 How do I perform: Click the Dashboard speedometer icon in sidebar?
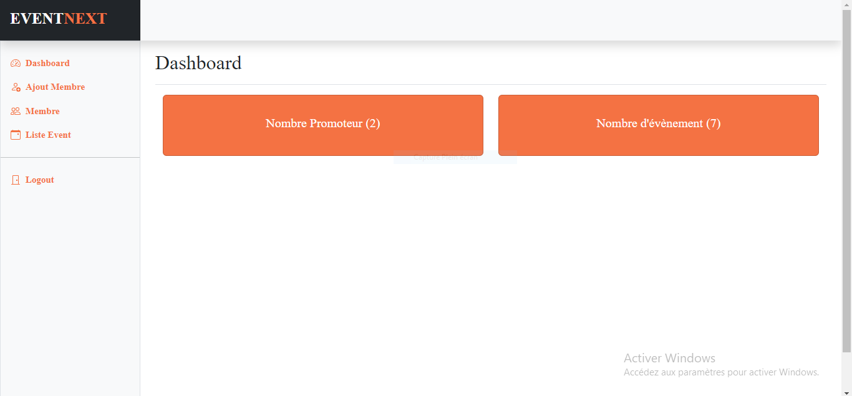(x=16, y=63)
